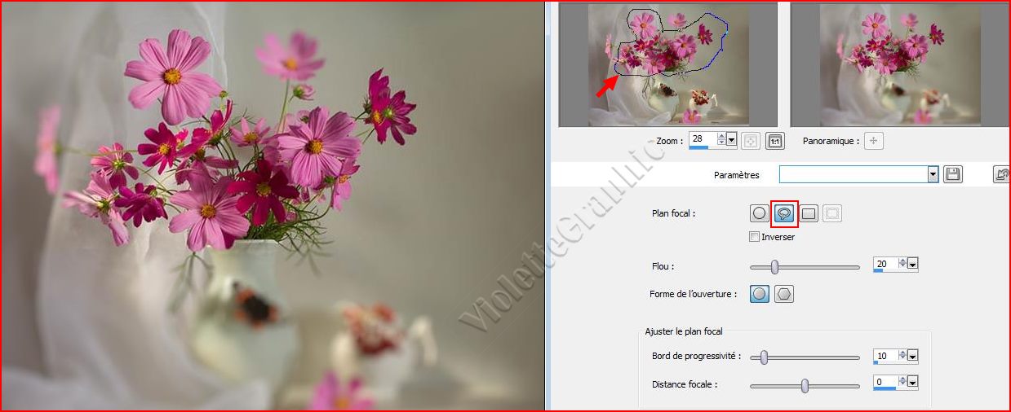The width and height of the screenshot is (1011, 412).
Task: Open the Zoom value dropdown arrow
Action: [732, 140]
